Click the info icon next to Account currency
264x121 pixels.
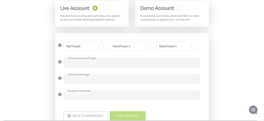[x=60, y=95]
